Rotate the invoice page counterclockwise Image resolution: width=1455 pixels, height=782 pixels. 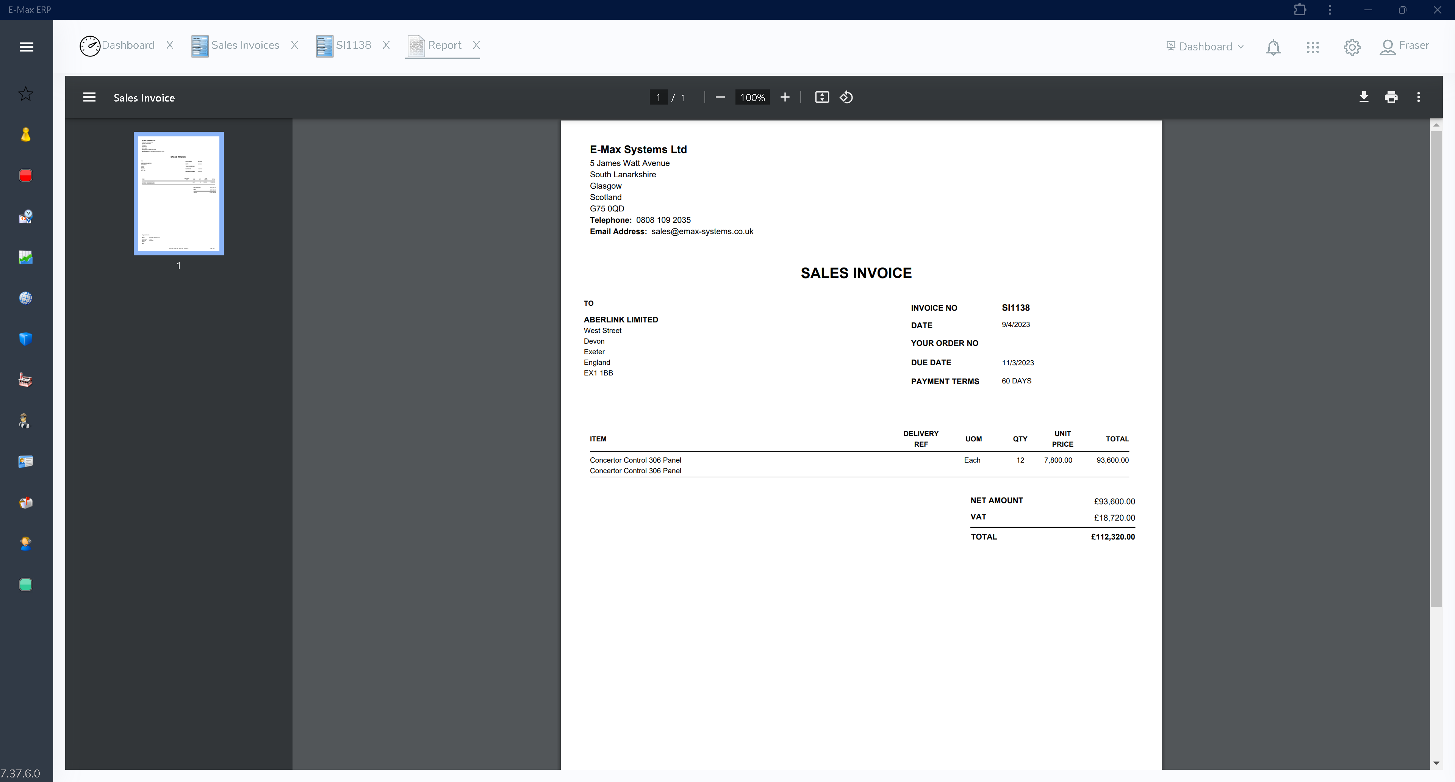click(846, 97)
